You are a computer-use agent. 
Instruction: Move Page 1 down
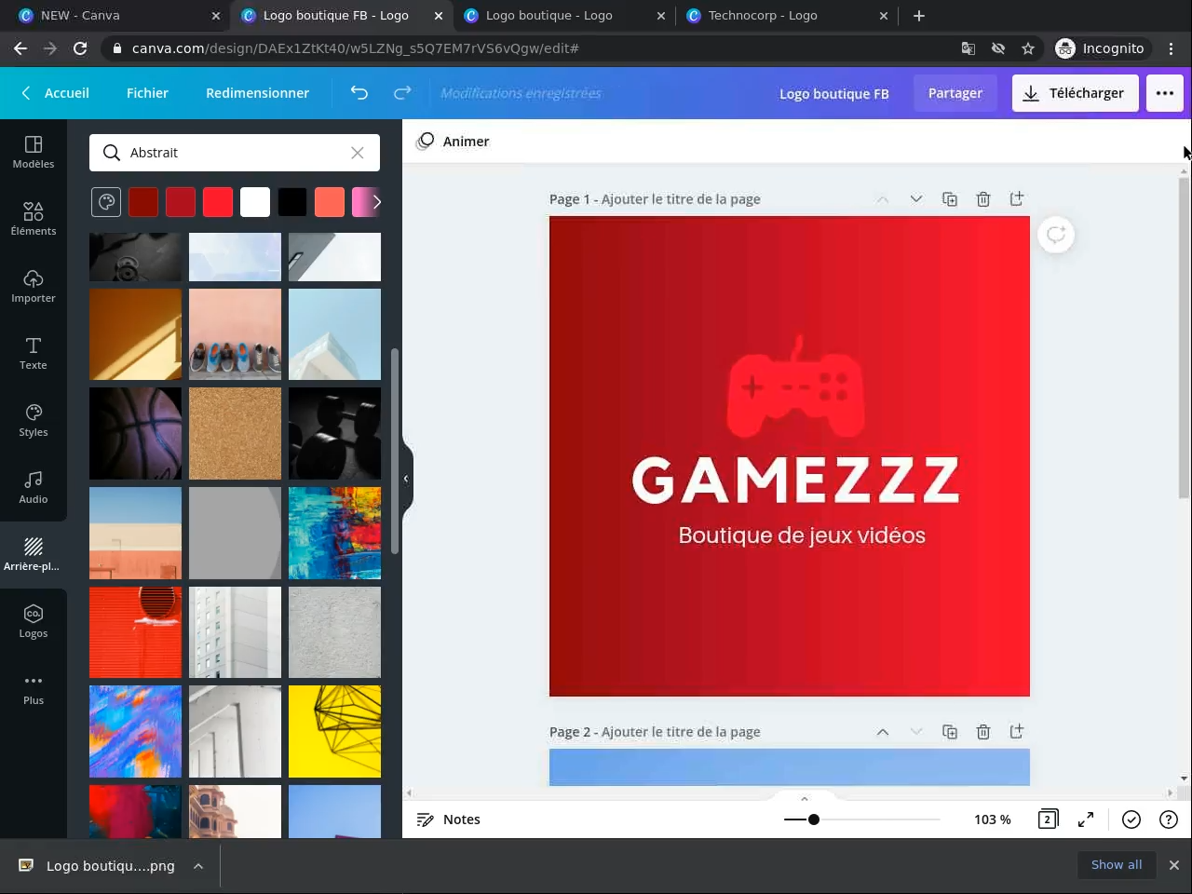pos(916,199)
